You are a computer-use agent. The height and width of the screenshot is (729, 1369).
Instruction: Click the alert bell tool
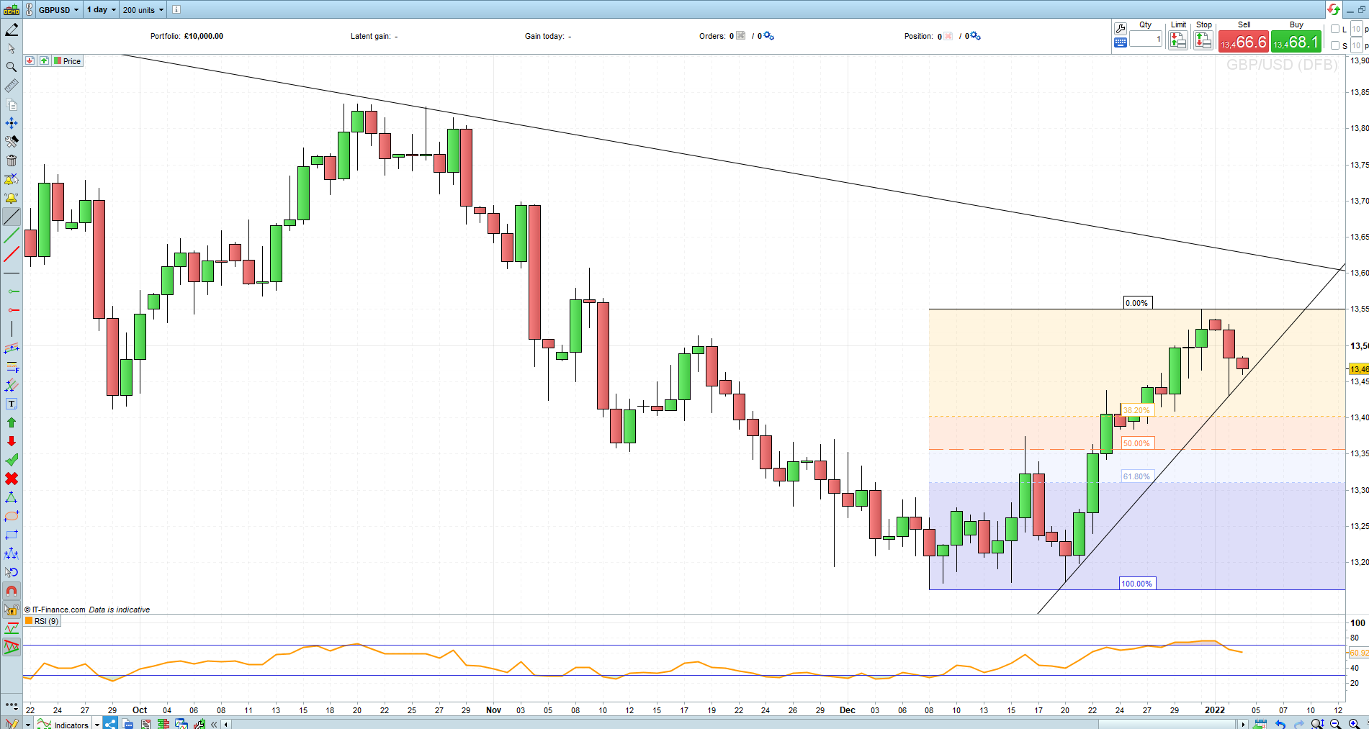coord(12,198)
